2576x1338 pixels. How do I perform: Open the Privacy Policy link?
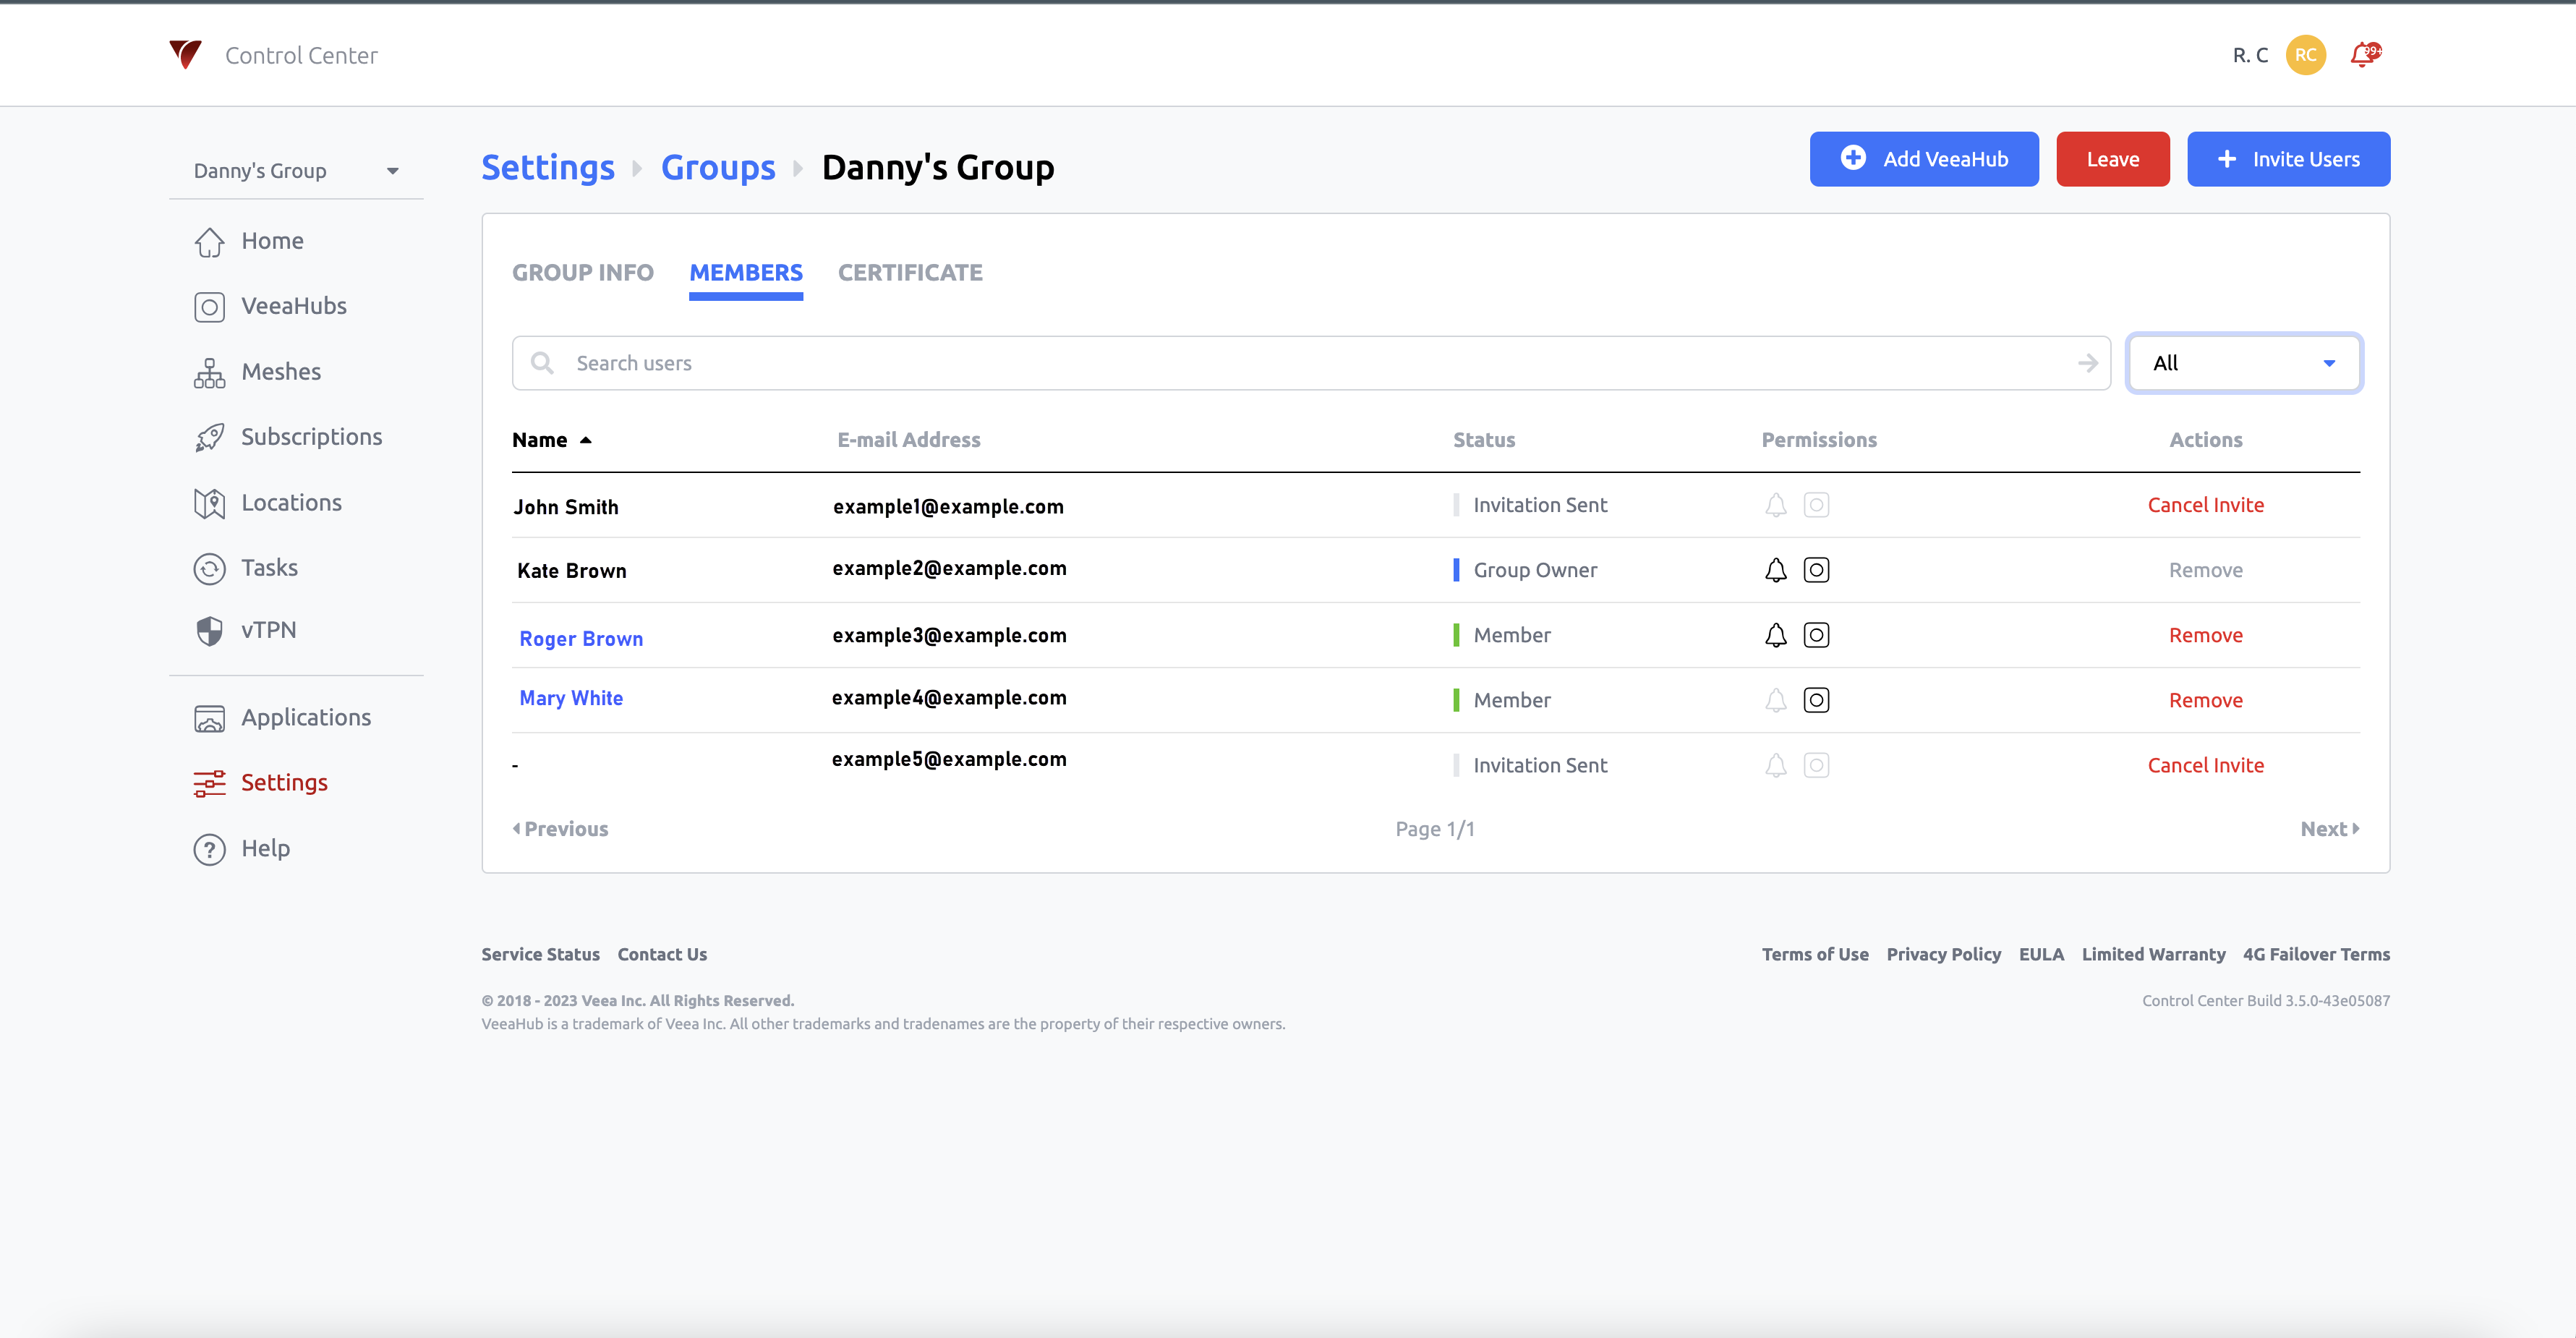tap(1943, 954)
